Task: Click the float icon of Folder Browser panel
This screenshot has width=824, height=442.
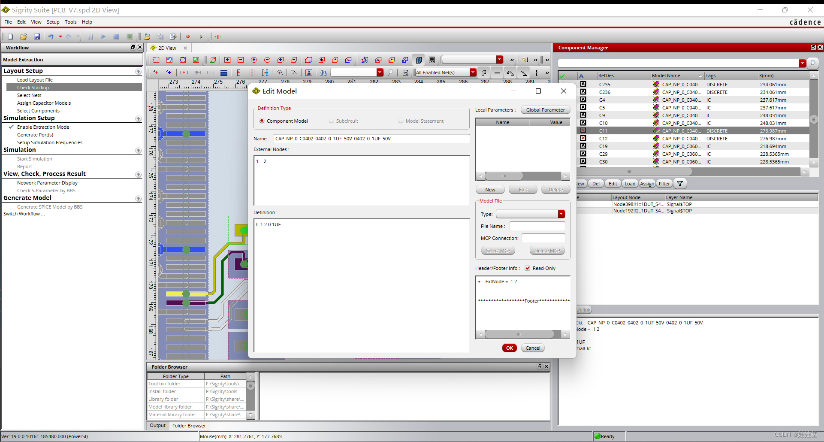Action: 540,366
